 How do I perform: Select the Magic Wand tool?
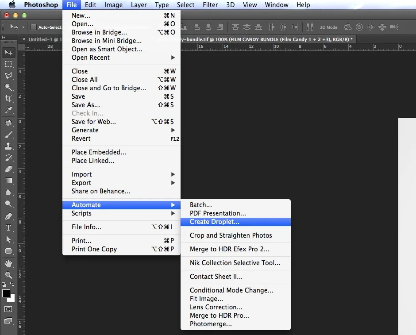8,87
